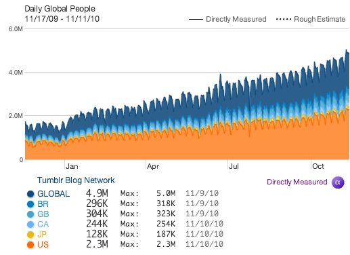Click the JP max date 11/10/10
350x255 pixels.
point(204,234)
